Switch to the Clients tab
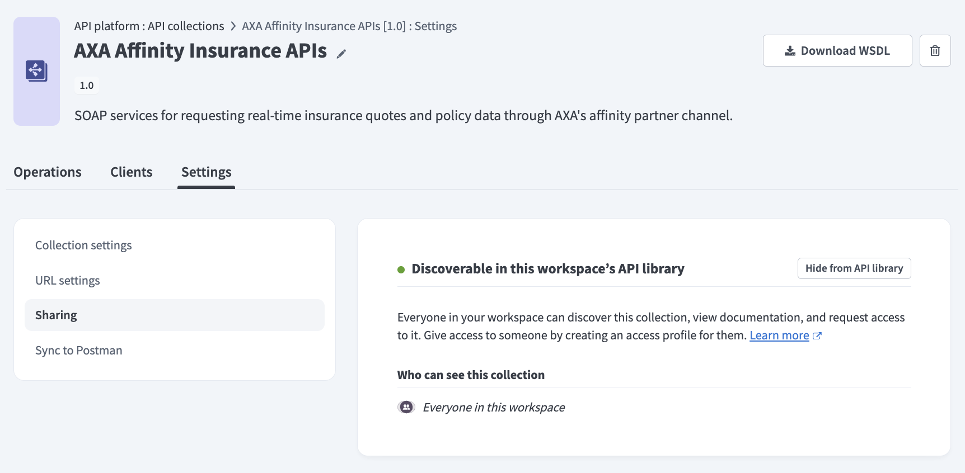Viewport: 965px width, 473px height. point(132,172)
